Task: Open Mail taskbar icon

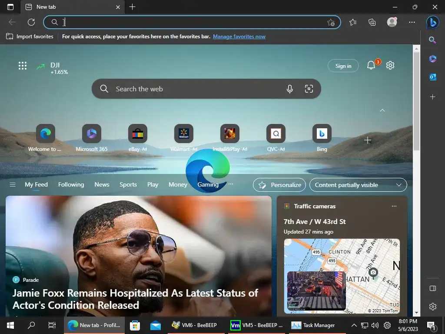Action: coord(156,325)
